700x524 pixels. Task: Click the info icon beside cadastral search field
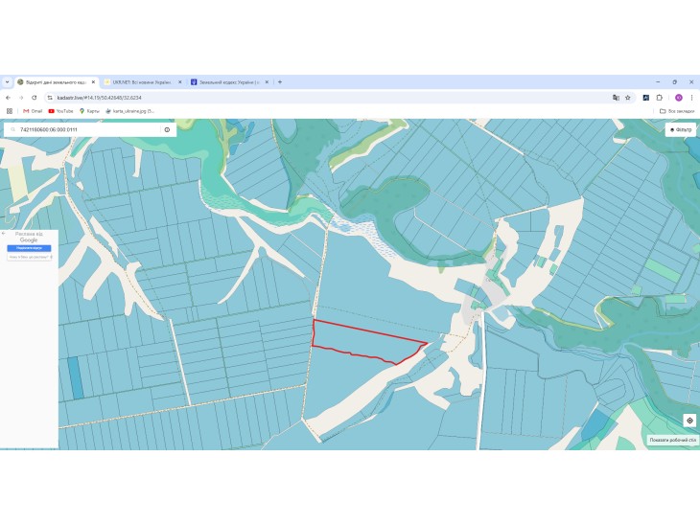[x=167, y=129]
